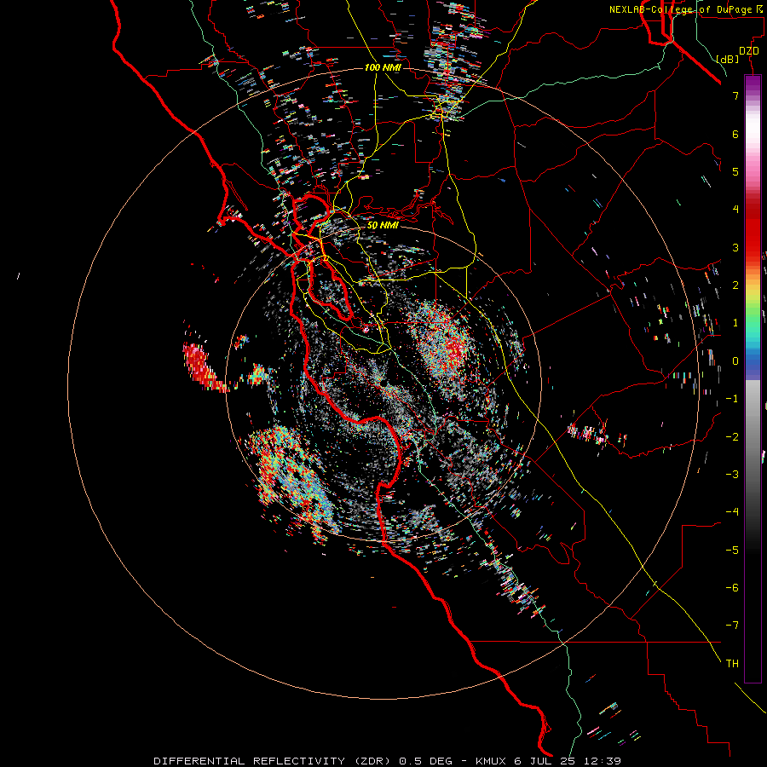
Task: Click the -6 value on the color scale
Action: [x=732, y=587]
